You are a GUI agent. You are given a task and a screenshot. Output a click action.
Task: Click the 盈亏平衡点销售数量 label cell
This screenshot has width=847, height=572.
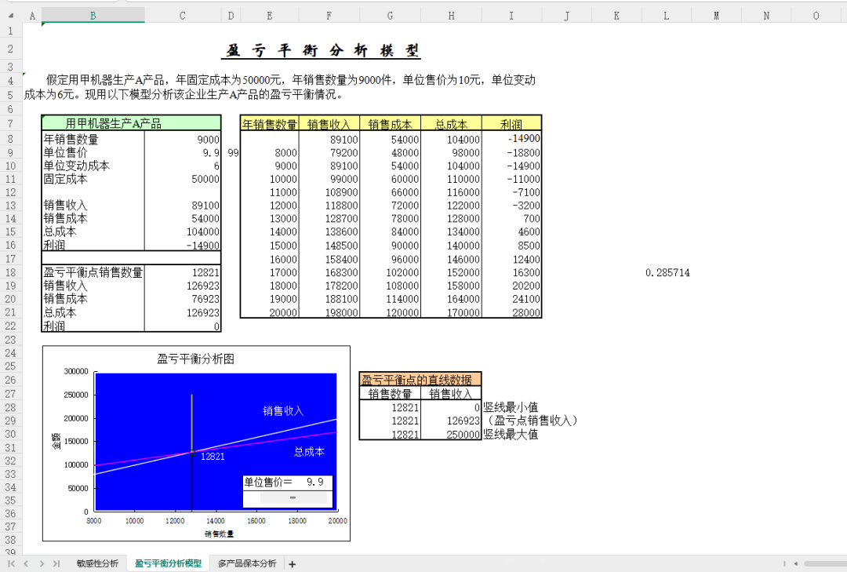click(x=93, y=272)
